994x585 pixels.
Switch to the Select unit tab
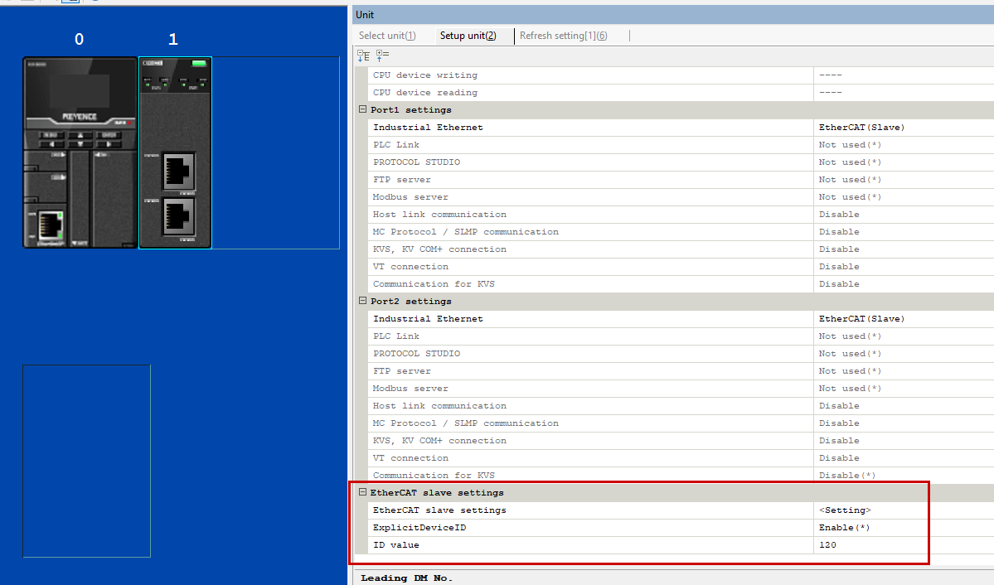pos(387,36)
